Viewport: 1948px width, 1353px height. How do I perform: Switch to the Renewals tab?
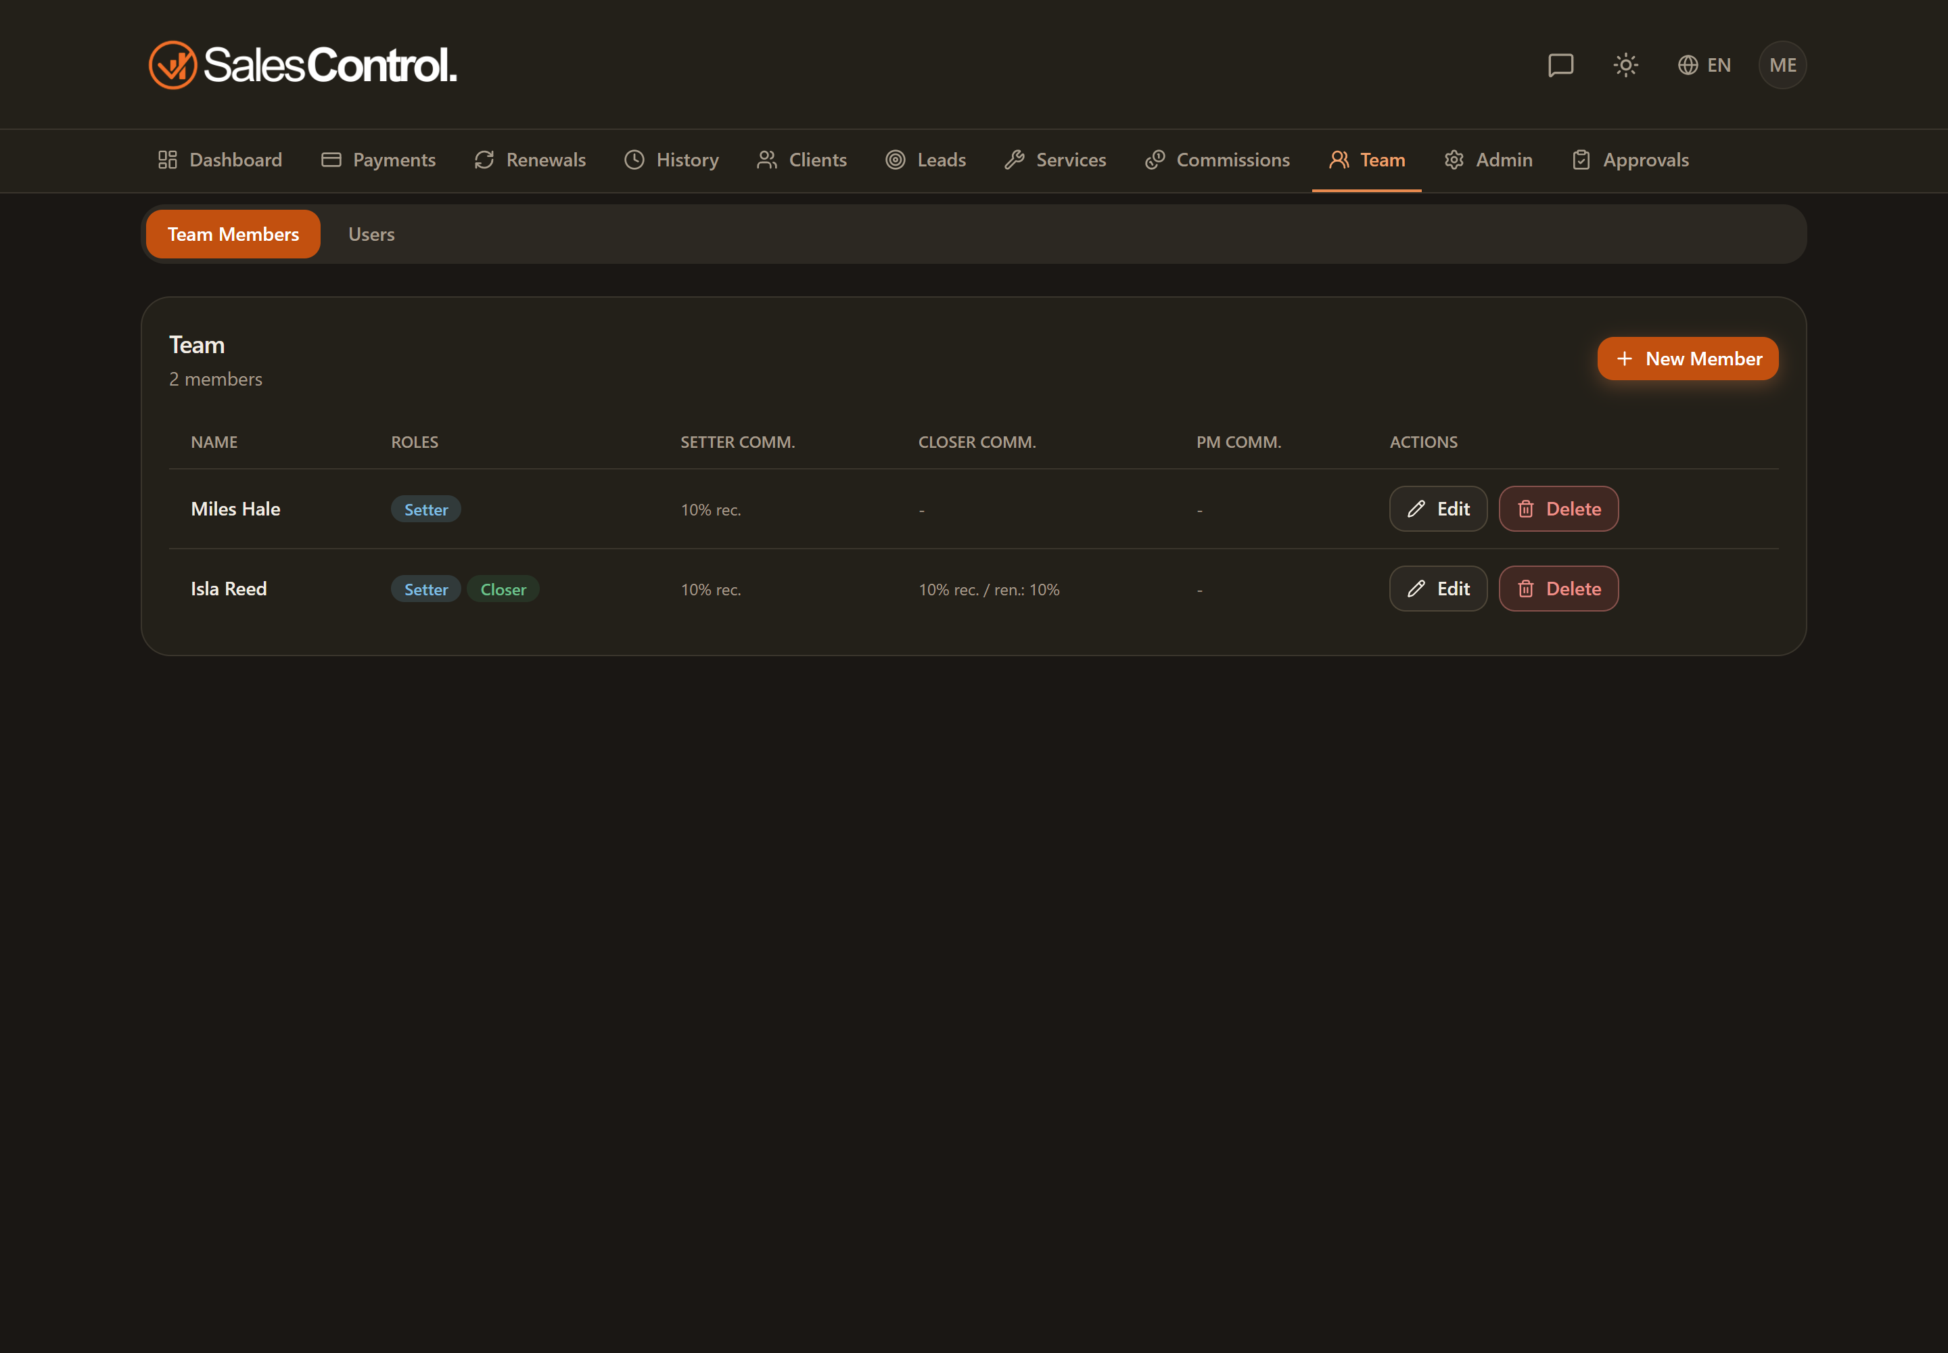point(530,160)
